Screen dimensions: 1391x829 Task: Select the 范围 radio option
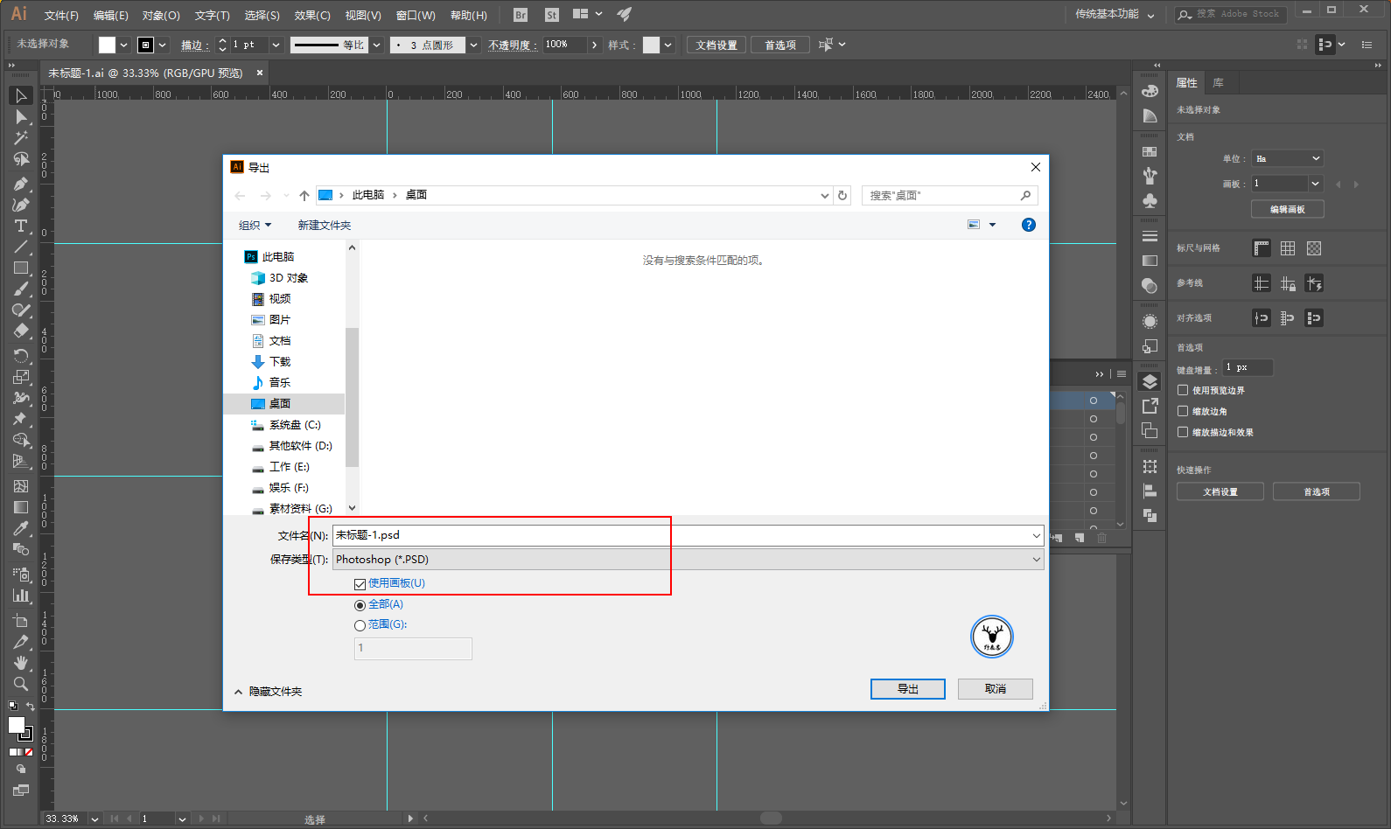pos(360,625)
